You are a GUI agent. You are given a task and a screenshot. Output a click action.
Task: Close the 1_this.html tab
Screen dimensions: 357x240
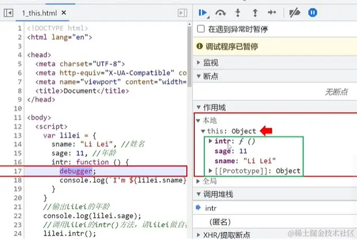tap(64, 13)
